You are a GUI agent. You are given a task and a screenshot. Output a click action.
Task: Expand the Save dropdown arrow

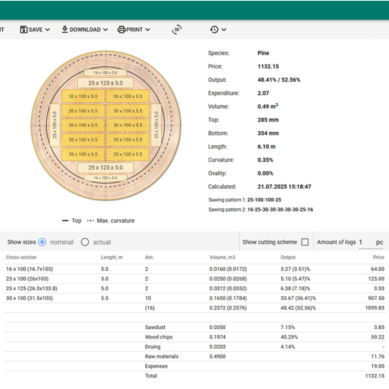[x=47, y=30]
